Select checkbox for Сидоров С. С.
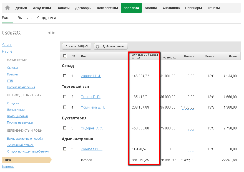This screenshot has height=172, width=244. point(65,128)
